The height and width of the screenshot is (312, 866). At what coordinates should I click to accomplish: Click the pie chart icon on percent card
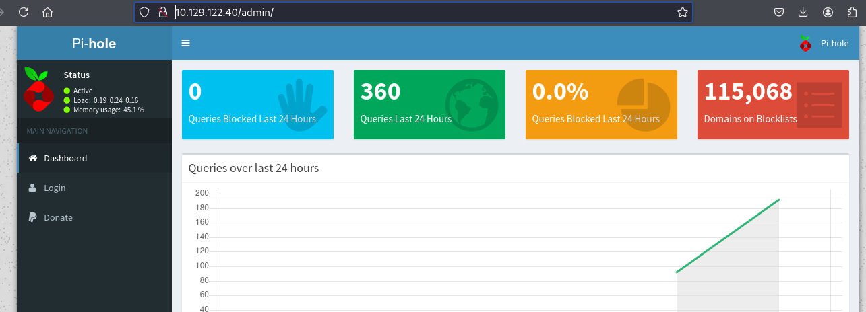pyautogui.click(x=644, y=105)
